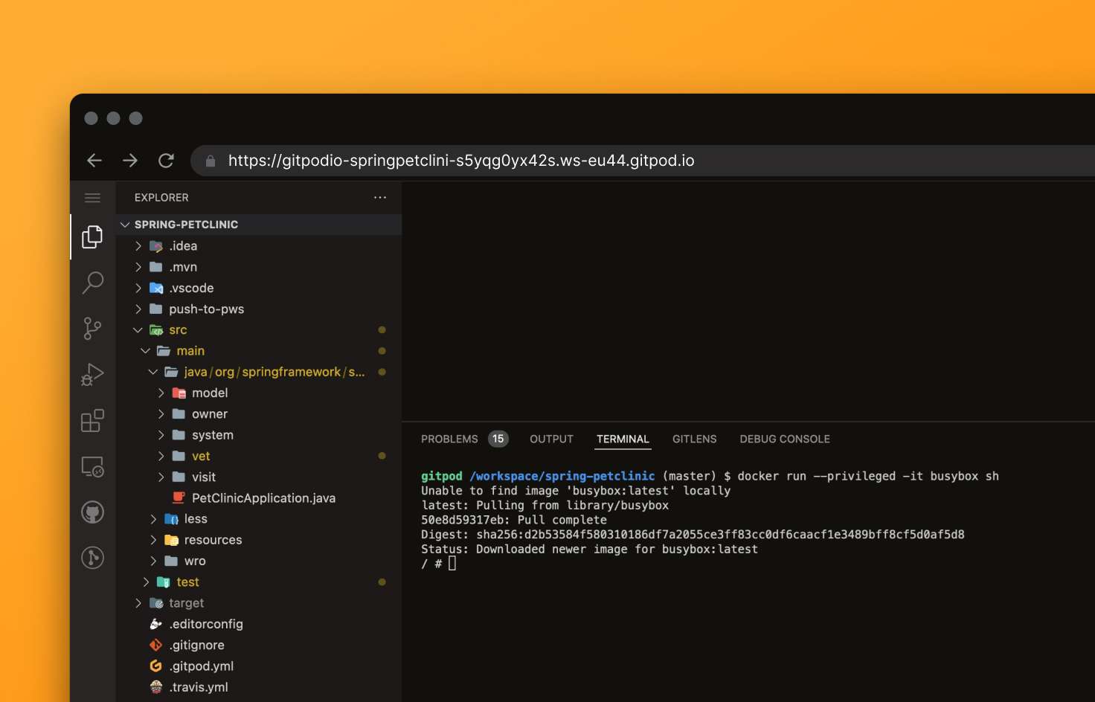Open Run and Debug view
The height and width of the screenshot is (702, 1095).
coord(92,375)
